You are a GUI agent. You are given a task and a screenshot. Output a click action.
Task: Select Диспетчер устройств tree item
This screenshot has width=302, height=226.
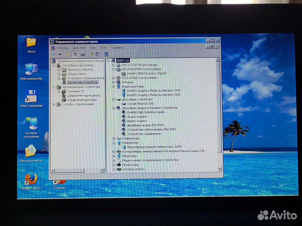coord(82,82)
